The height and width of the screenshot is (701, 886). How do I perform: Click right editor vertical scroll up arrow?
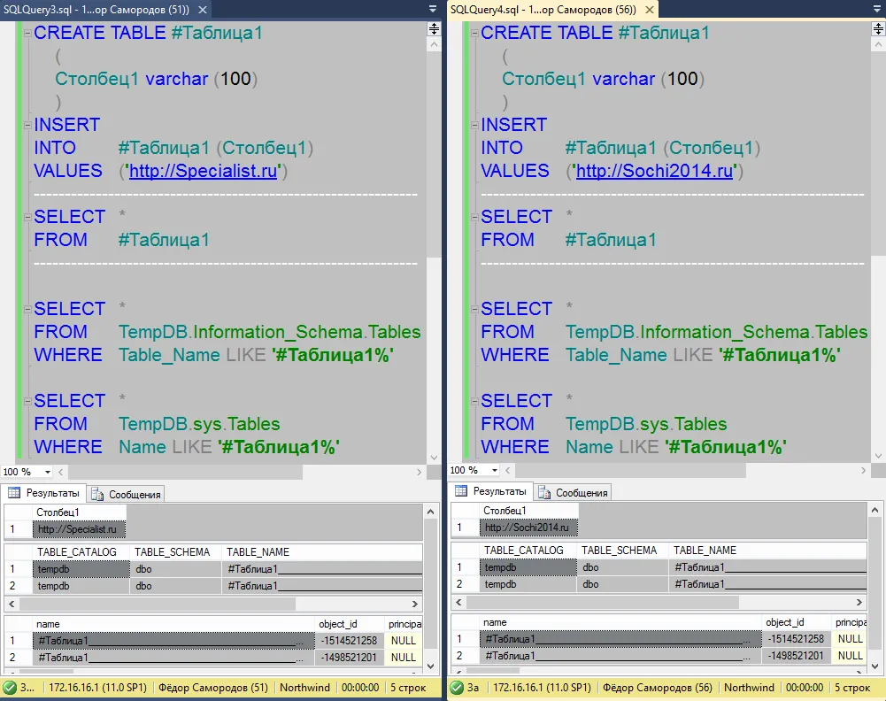click(x=879, y=44)
